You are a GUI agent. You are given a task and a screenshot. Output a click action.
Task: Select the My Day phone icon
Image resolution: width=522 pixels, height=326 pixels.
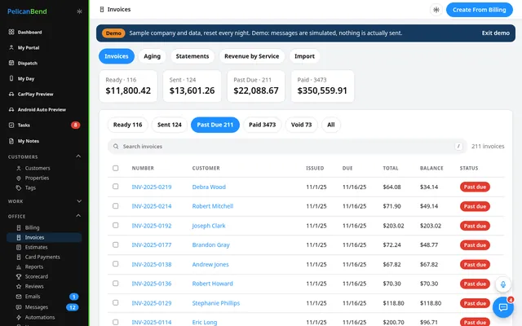[11, 78]
